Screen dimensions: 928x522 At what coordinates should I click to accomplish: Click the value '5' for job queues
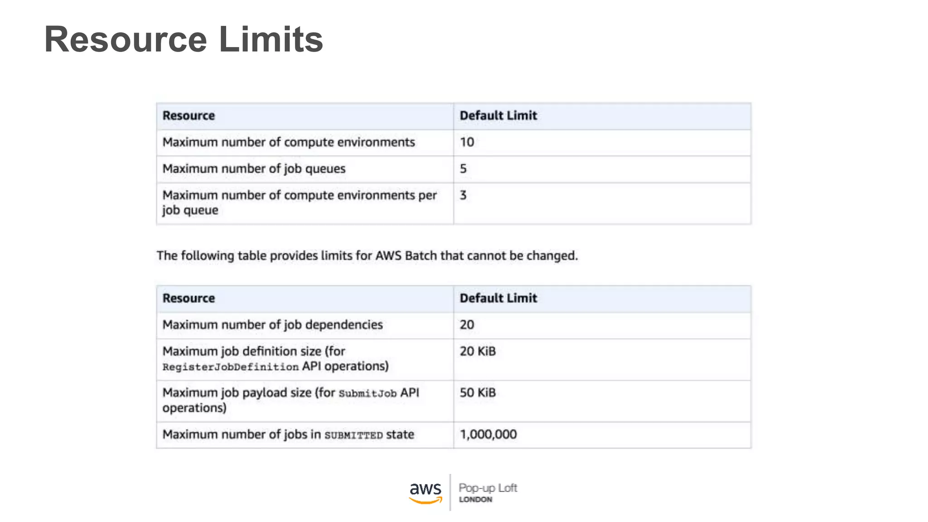(463, 169)
